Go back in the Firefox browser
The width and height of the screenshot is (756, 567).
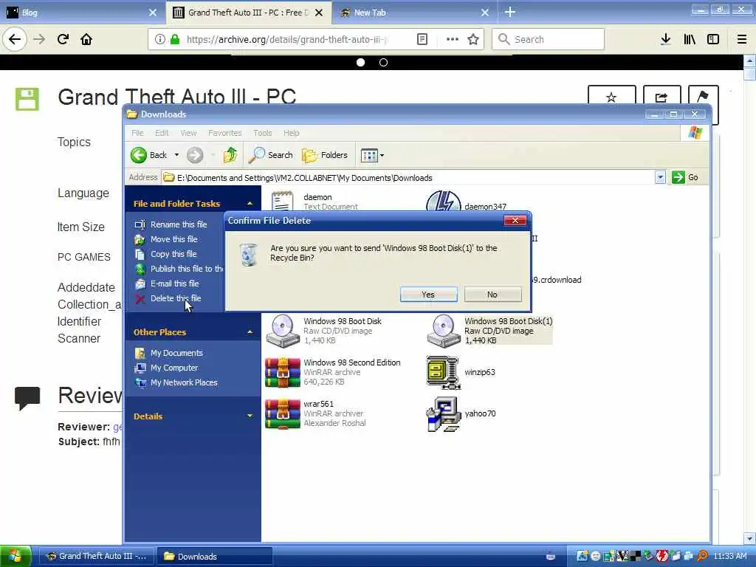click(15, 39)
